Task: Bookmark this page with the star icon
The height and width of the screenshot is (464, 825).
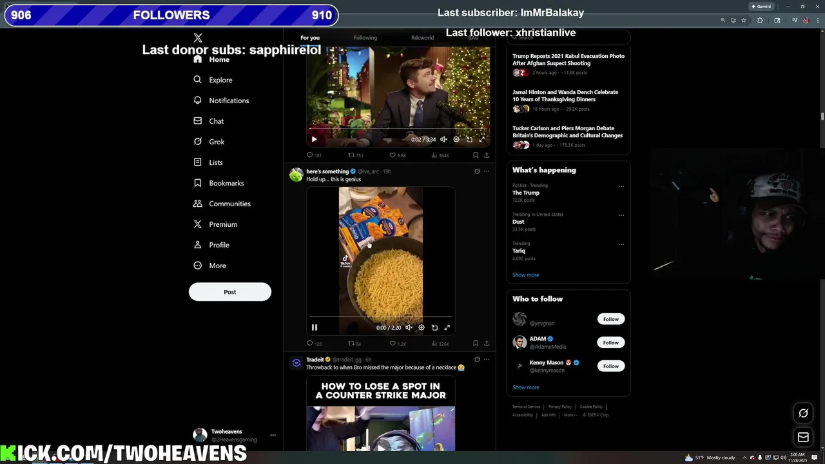Action: point(743,21)
